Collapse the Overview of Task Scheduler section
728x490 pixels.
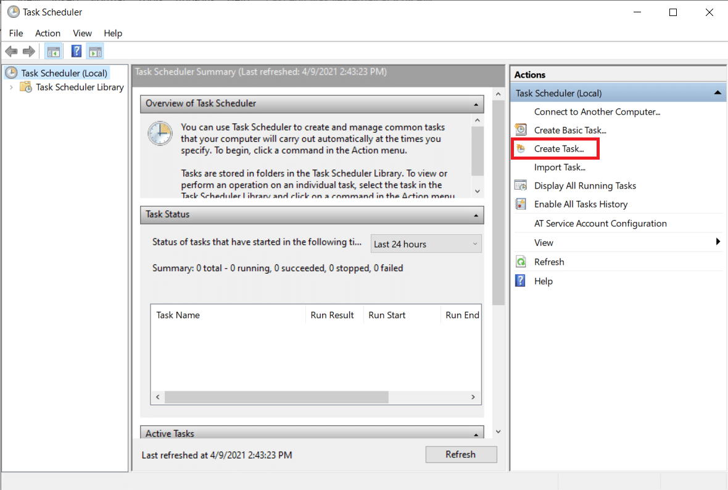(x=476, y=104)
